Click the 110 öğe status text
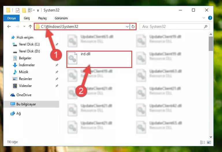The image size is (222, 152). coord(12,142)
